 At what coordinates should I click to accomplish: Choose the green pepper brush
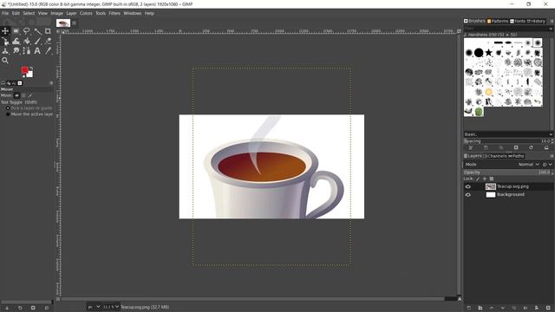(x=479, y=112)
